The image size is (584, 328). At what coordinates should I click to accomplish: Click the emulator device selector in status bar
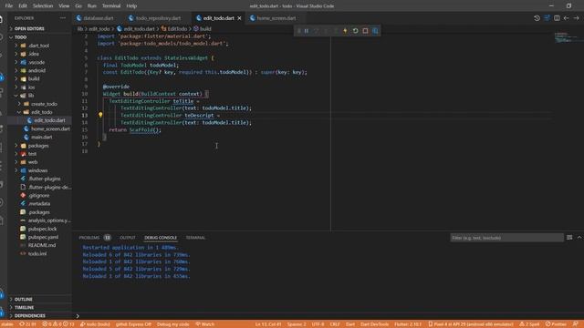pos(471,324)
